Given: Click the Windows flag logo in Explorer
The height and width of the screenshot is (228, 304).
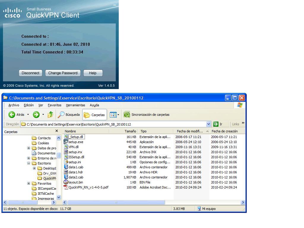Looking at the screenshot, I should pyautogui.click(x=240, y=105).
